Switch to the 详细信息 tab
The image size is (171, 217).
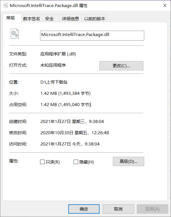[71, 19]
